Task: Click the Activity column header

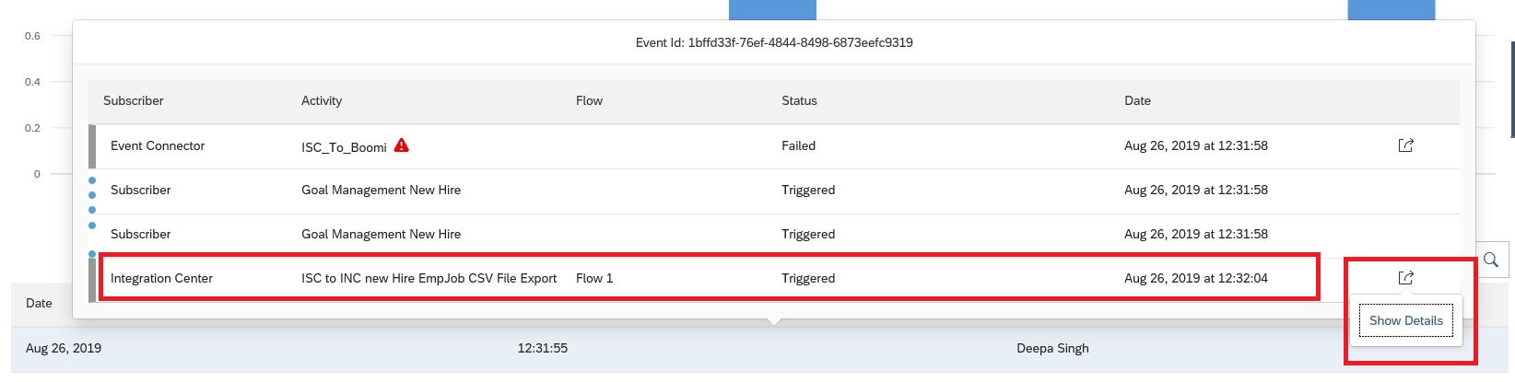Action: [322, 100]
